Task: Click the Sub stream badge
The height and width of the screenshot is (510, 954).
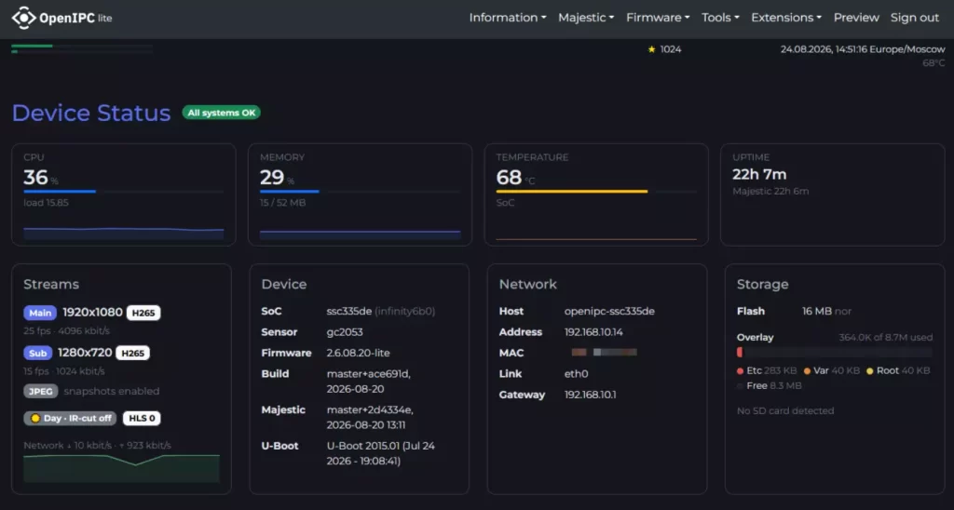Action: tap(37, 353)
